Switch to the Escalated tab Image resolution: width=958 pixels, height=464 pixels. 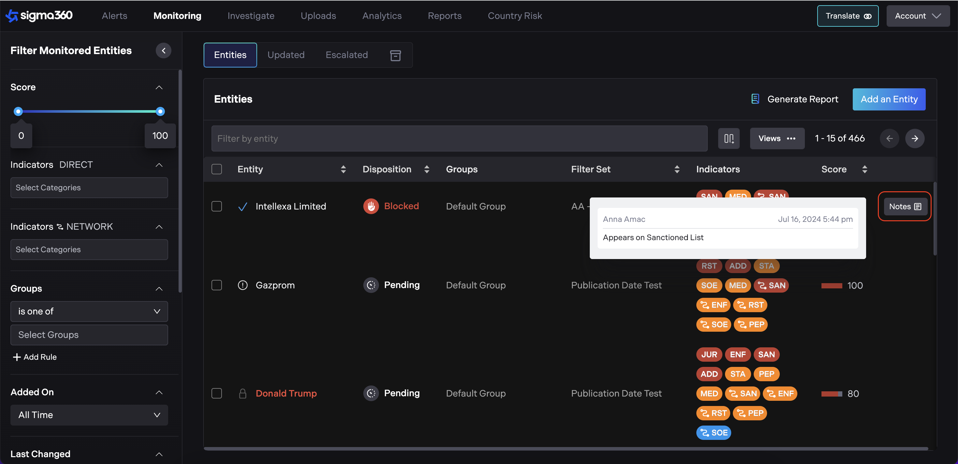[x=346, y=55]
